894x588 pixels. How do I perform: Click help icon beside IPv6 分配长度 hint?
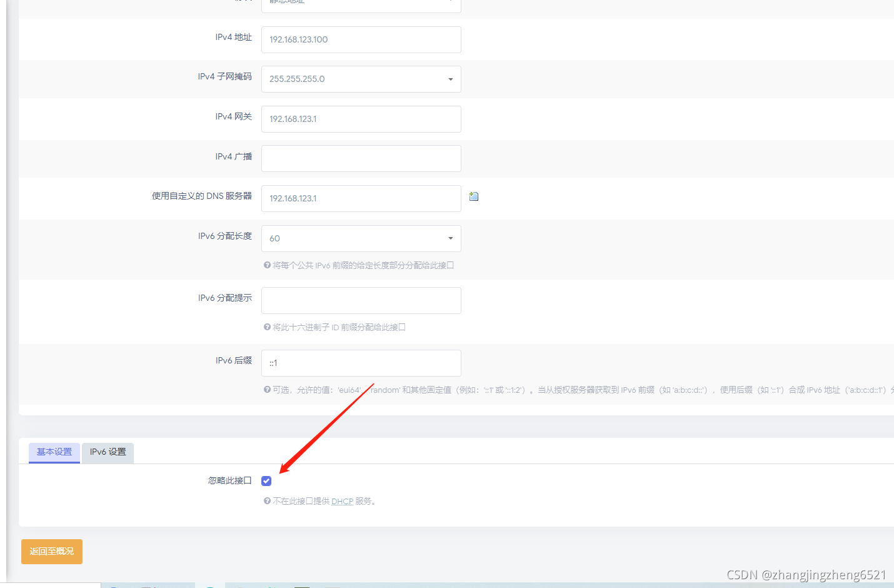[x=267, y=265]
